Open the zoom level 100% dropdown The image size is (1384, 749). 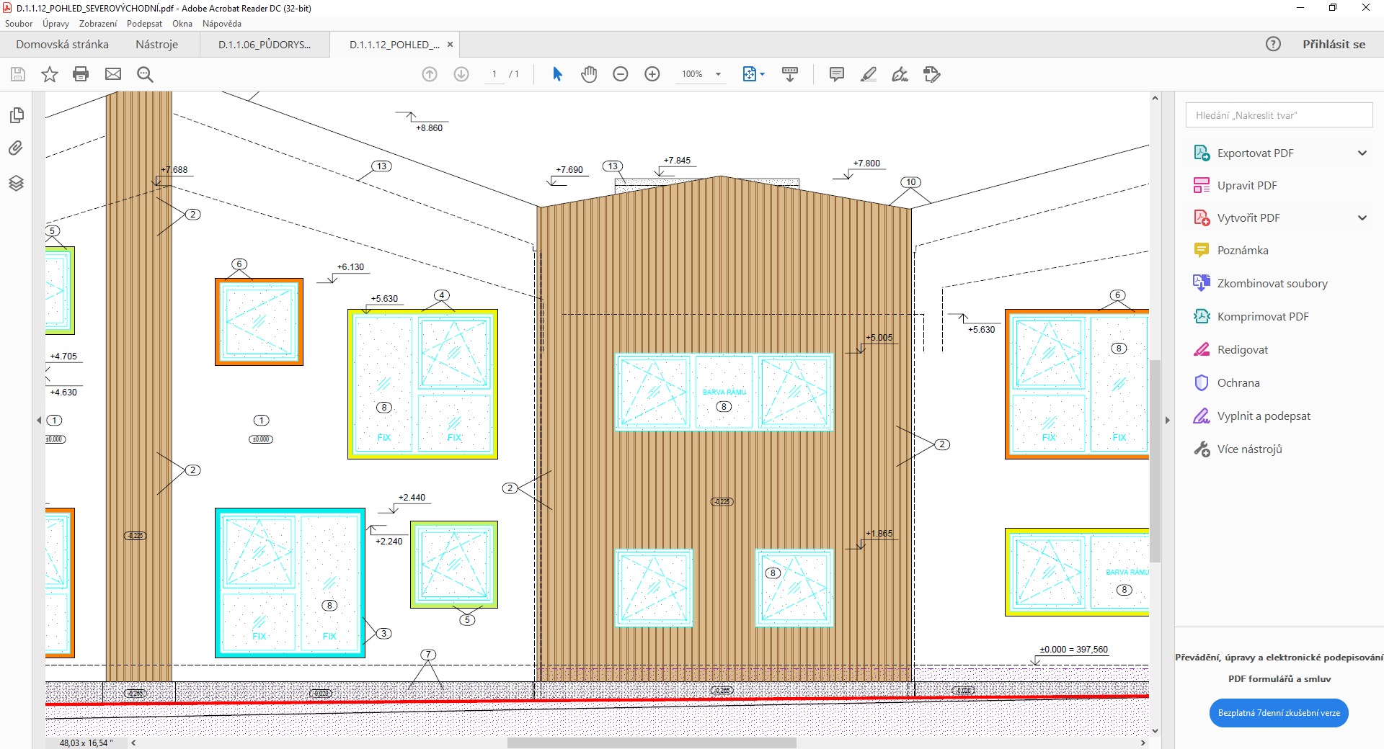coord(718,74)
